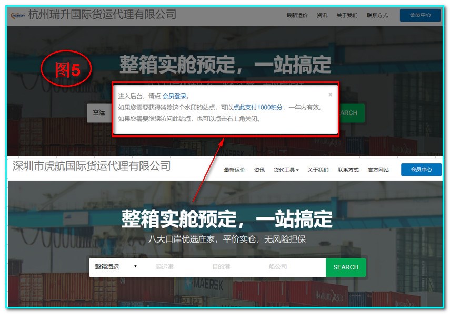This screenshot has height=314, width=450.
Task: Open 关于我们 in the 杭州瑞升 navigation
Action: click(347, 15)
